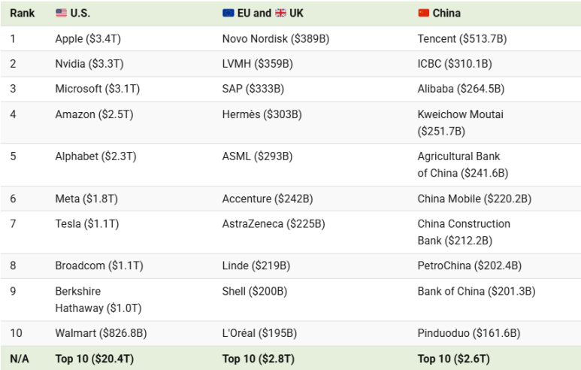Select the Rank column header
Image resolution: width=581 pixels, height=370 pixels.
[23, 13]
